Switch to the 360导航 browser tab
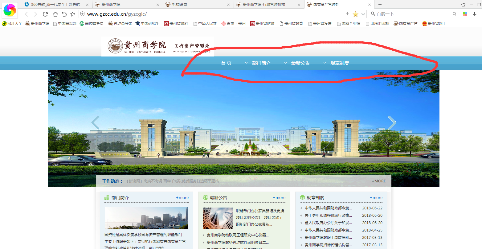Screen dimensions: 482x249 (55, 5)
